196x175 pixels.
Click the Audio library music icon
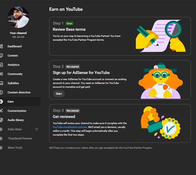pos(1,120)
